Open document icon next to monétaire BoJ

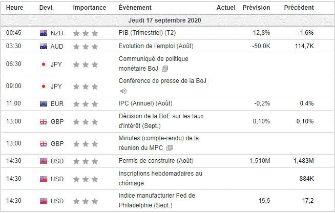coord(164,69)
